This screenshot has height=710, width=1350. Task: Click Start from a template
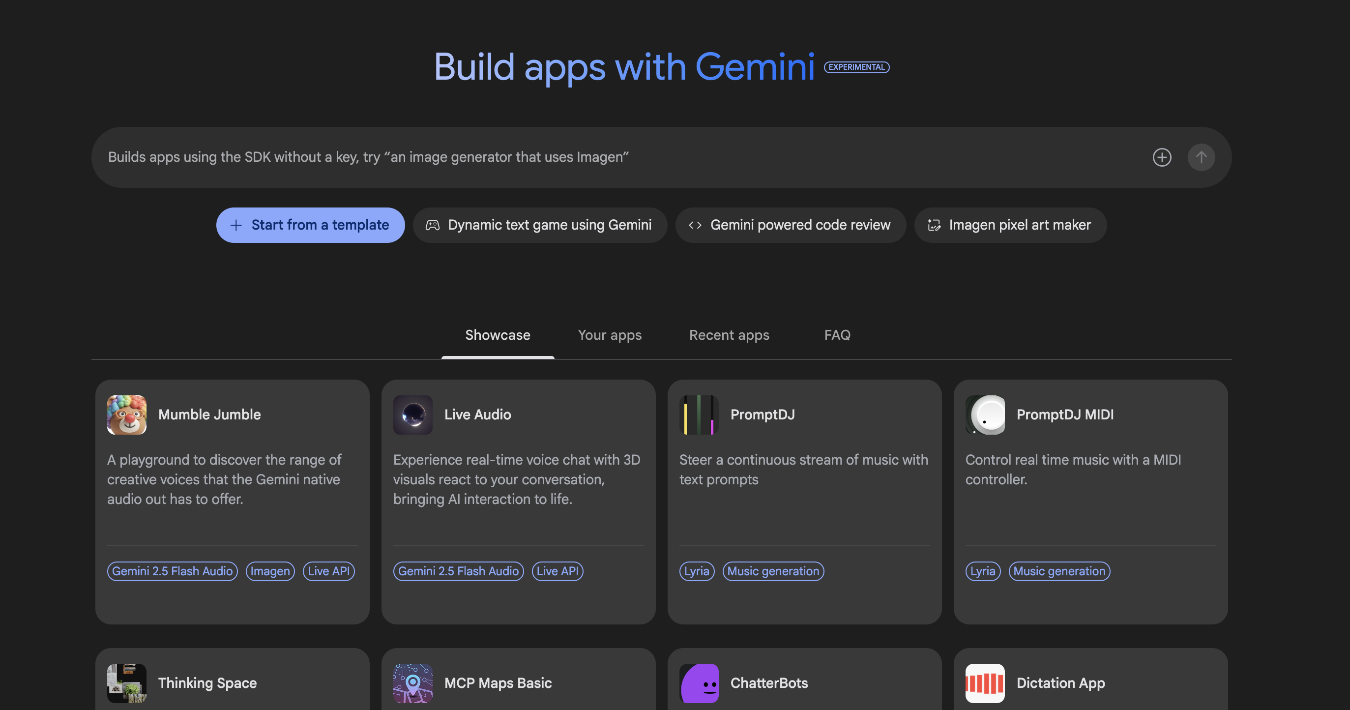tap(310, 225)
